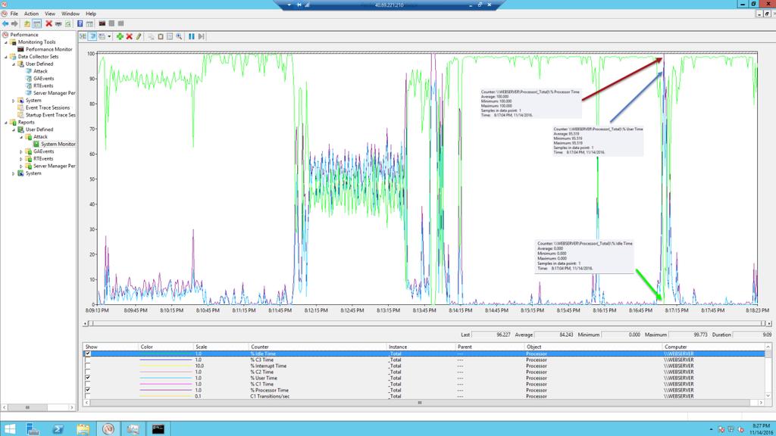
Task: Click the Forward arrow in the MMC toolbar
Action: [x=14, y=23]
